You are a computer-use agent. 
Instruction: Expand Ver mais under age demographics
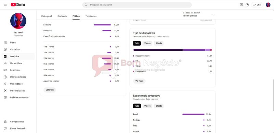click(x=50, y=90)
